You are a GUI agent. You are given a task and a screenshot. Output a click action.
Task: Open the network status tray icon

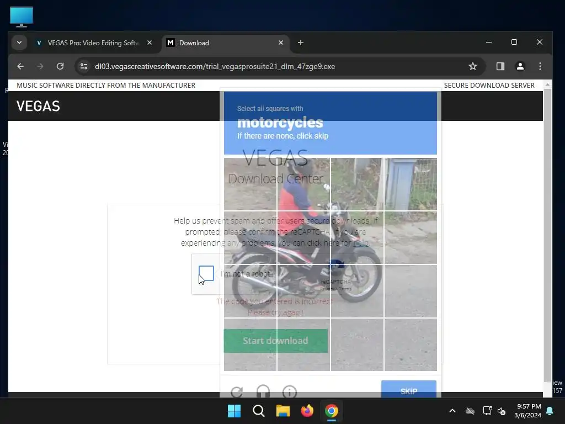[487, 411]
